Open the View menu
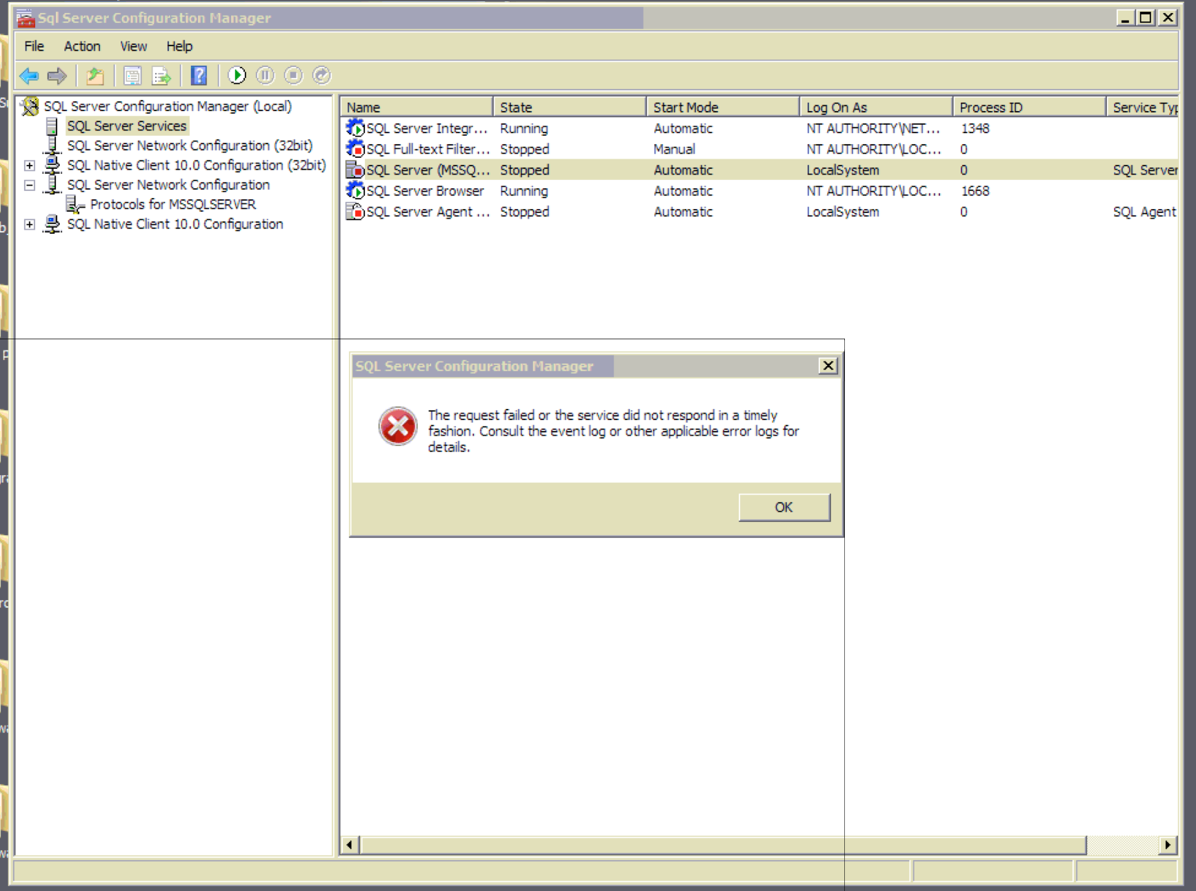Image resolution: width=1196 pixels, height=891 pixels. 134,46
